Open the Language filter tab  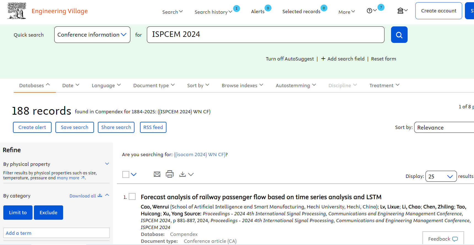click(106, 85)
